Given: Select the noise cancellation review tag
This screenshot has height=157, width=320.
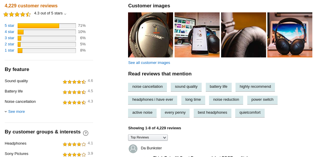Looking at the screenshot, I should (x=147, y=87).
